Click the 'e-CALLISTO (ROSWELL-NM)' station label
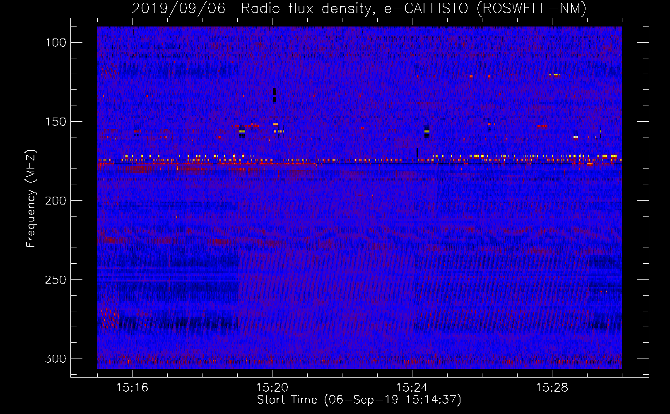670x414 pixels. [485, 9]
